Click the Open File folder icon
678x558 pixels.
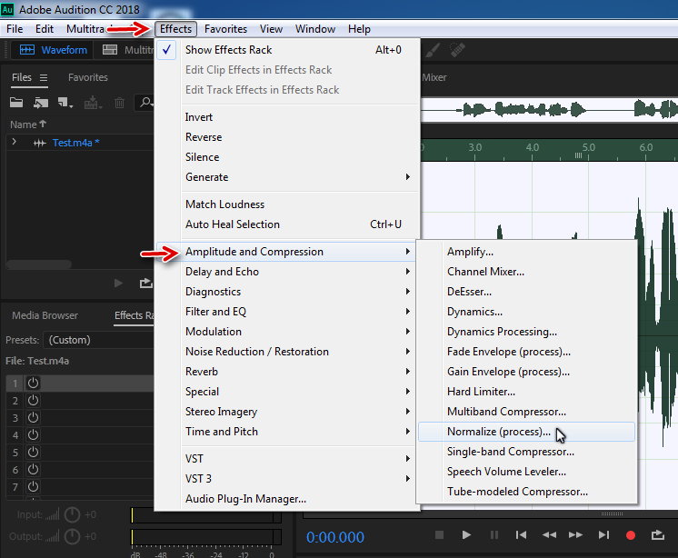[16, 104]
